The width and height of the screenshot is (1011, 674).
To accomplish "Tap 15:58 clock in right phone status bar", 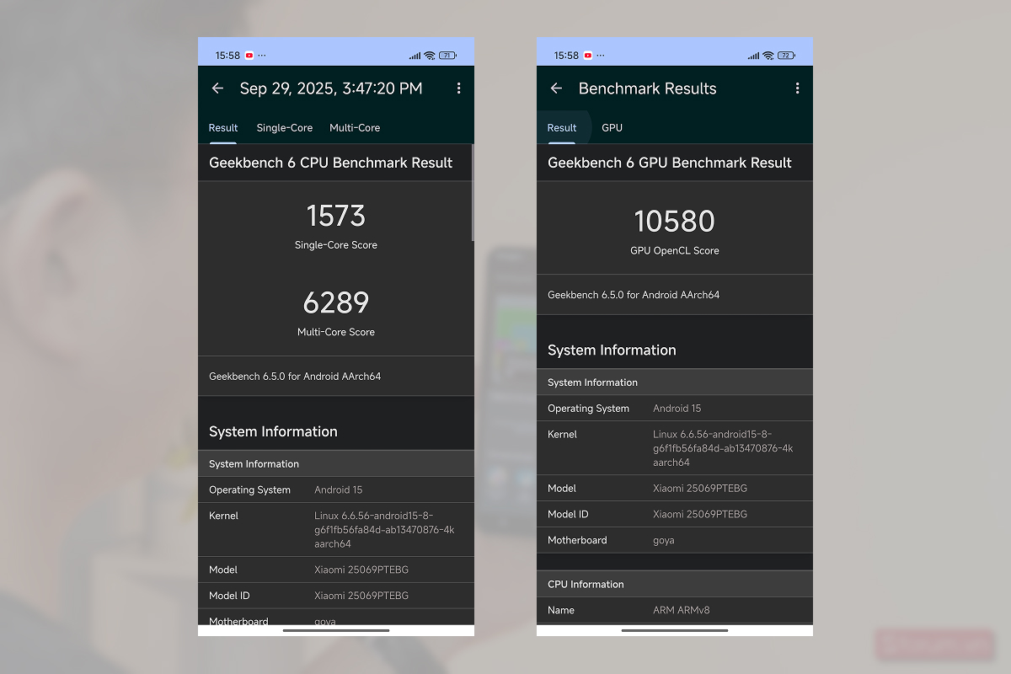I will pyautogui.click(x=566, y=56).
